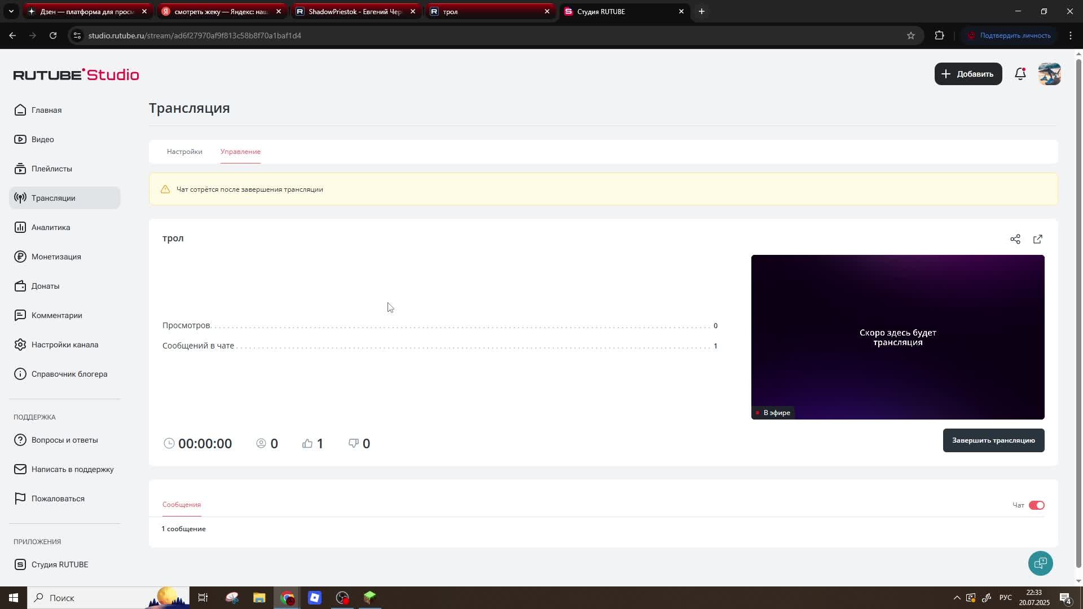Viewport: 1083px width, 609px height.
Task: Open stream in new window icon
Action: coord(1038,239)
